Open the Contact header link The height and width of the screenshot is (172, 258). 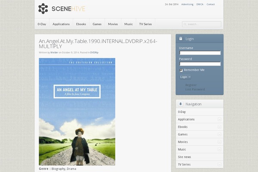[x=211, y=4]
